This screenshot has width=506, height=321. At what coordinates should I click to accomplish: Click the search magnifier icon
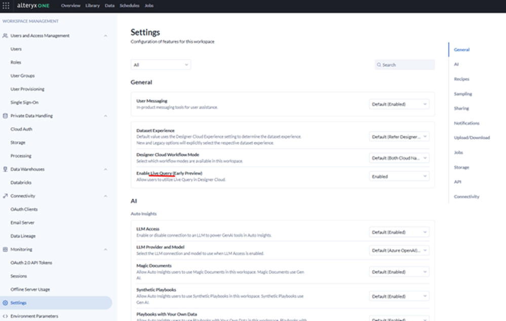tap(379, 65)
